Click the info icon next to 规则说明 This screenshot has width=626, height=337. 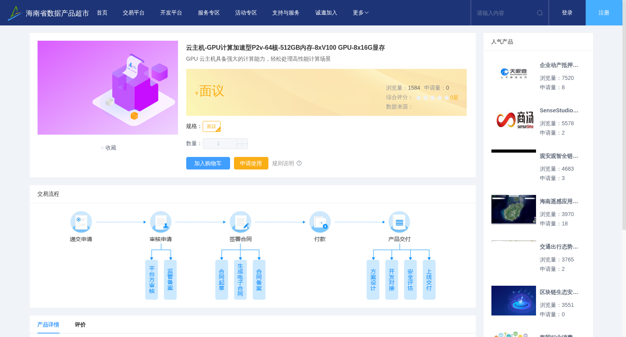coord(299,163)
